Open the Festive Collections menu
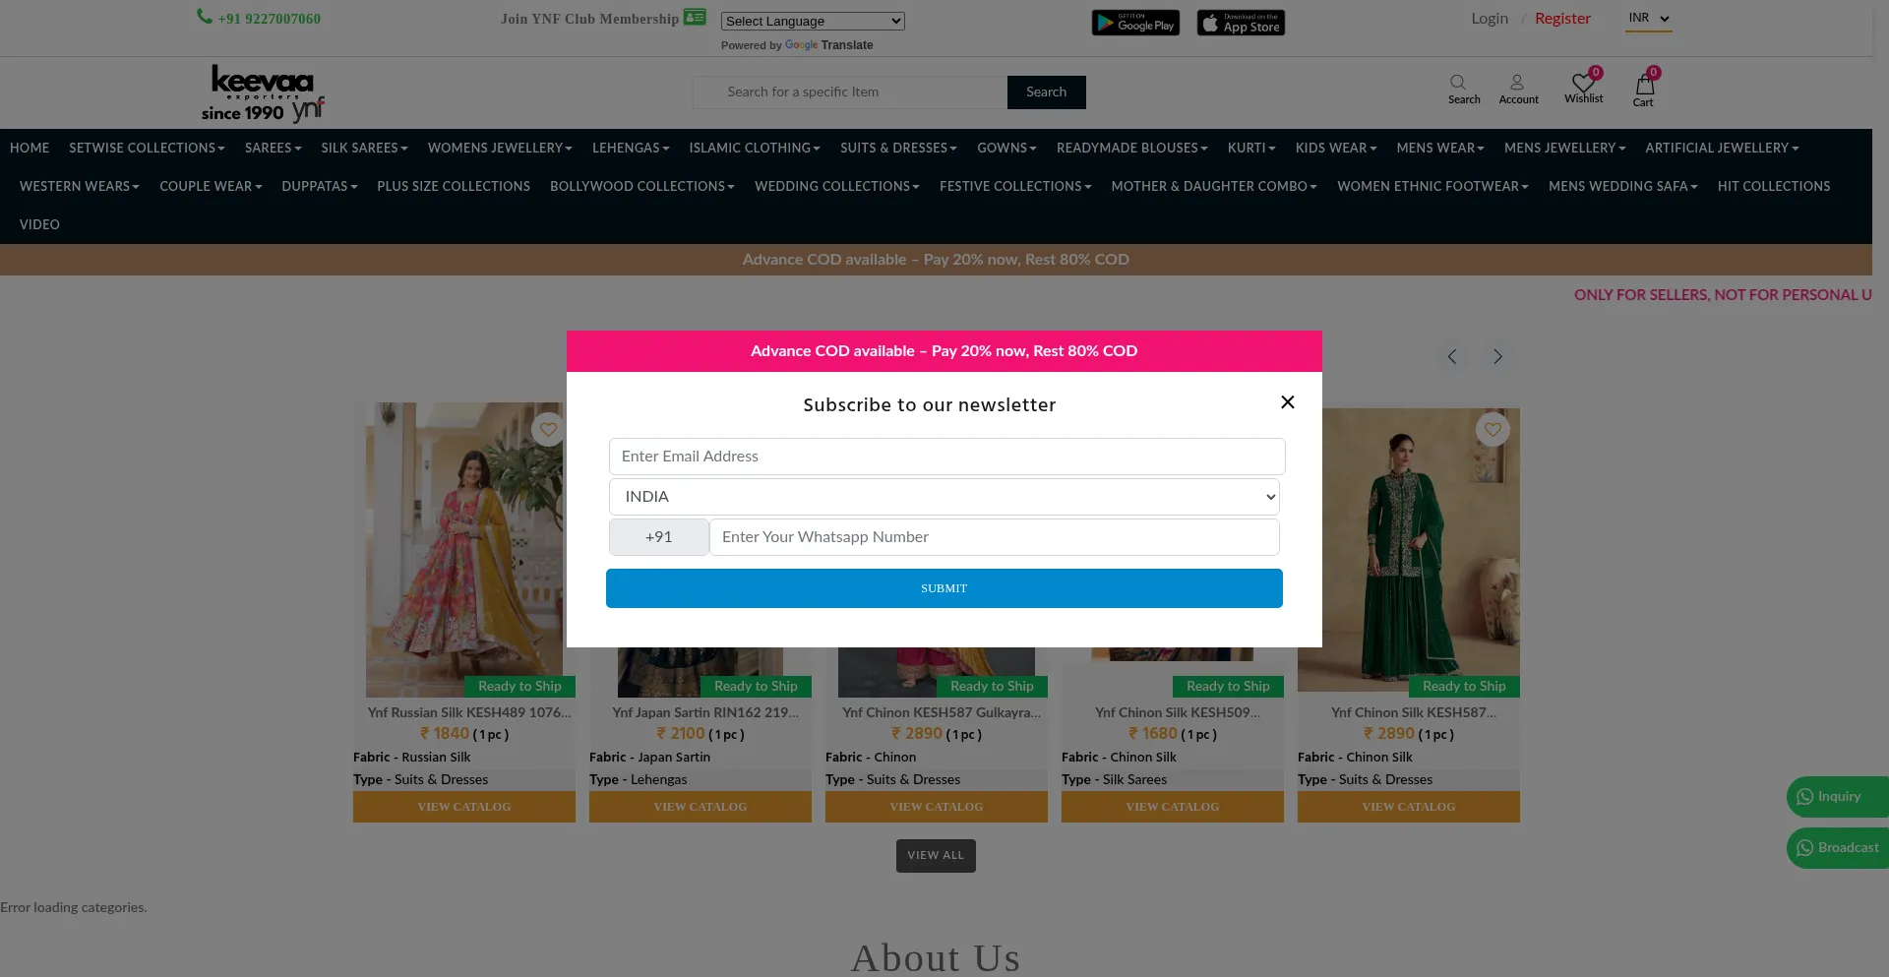 click(1015, 186)
